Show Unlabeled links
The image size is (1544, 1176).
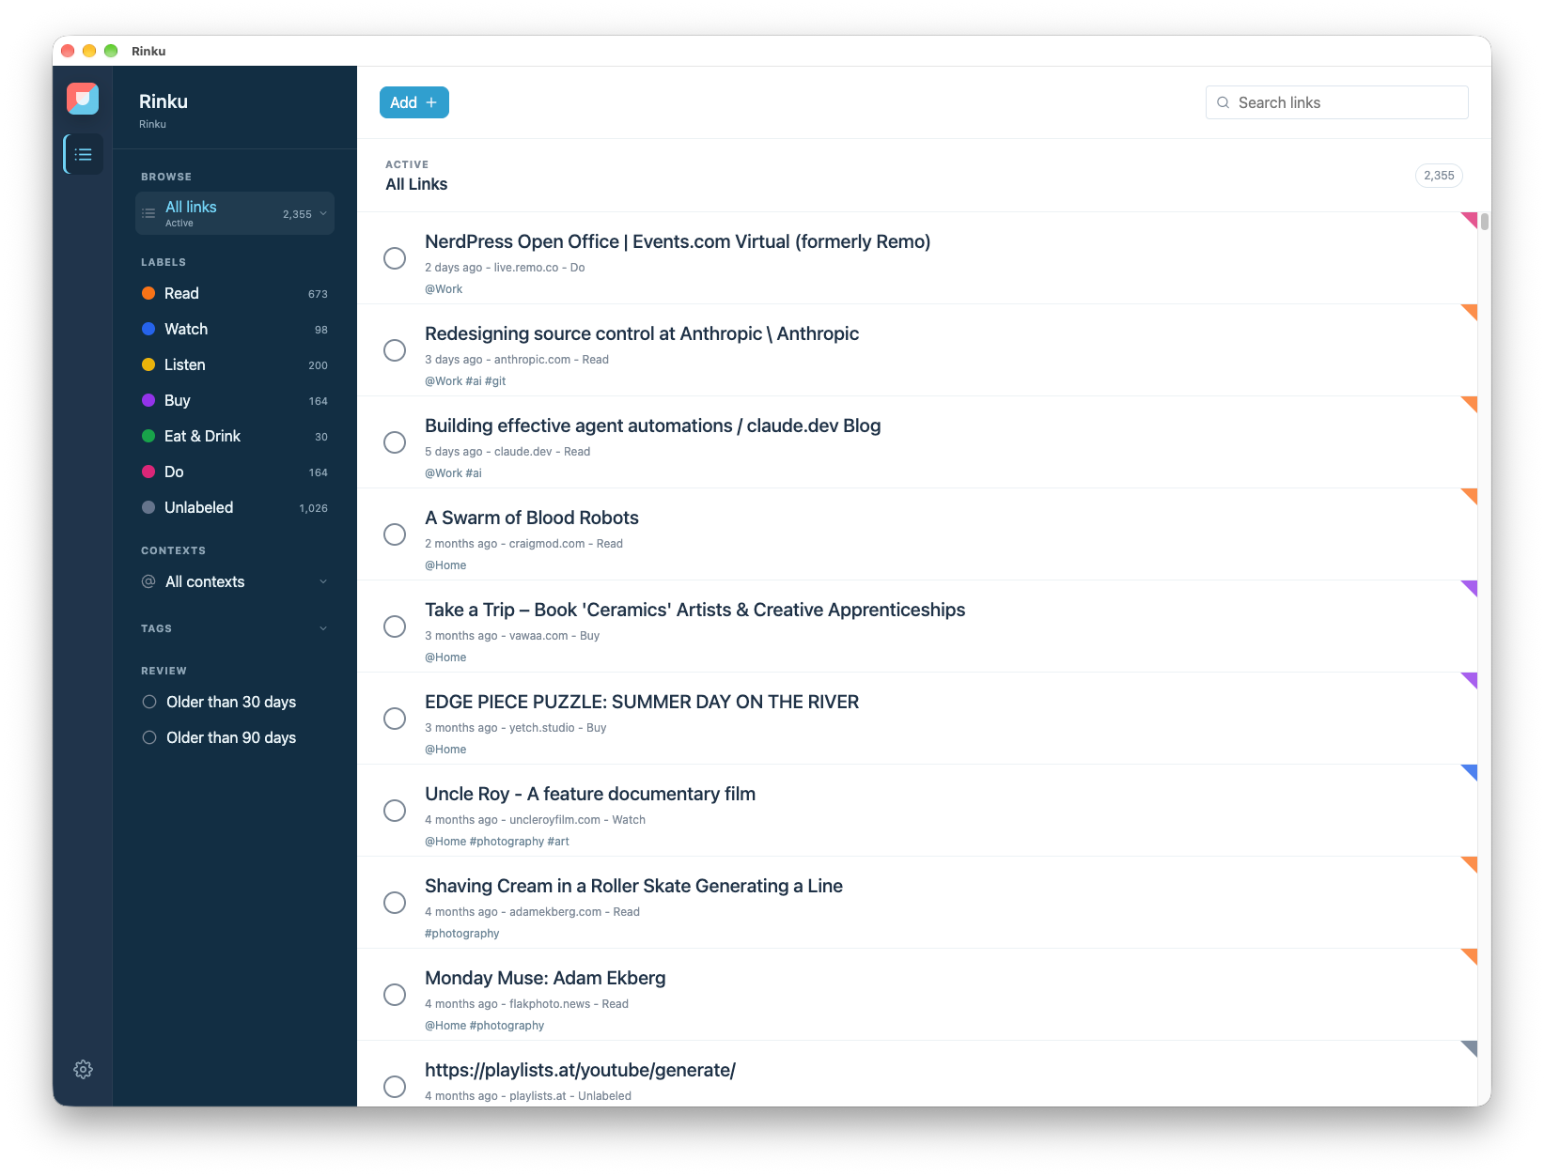coord(235,507)
